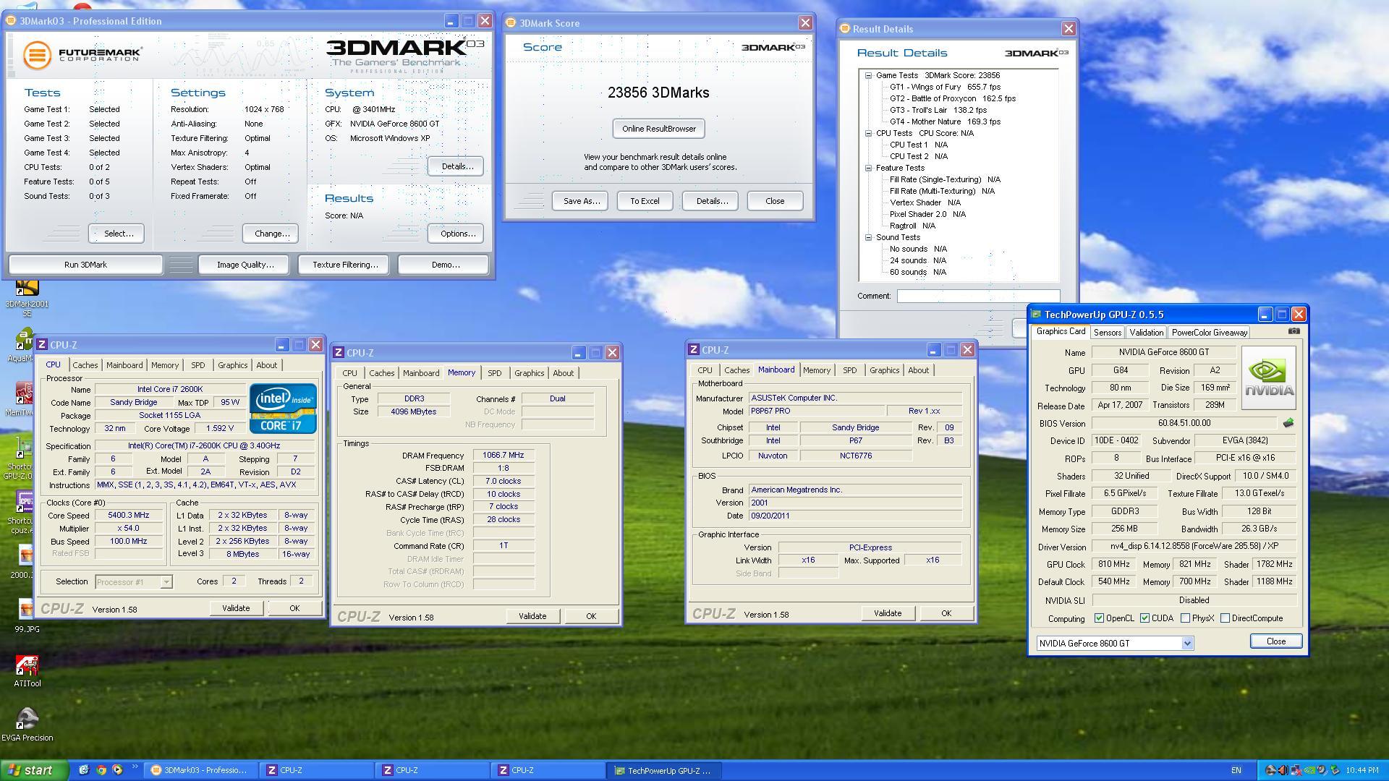Click the Intel Core i7 badge in CPU-Z
This screenshot has width=1389, height=781.
[x=283, y=409]
